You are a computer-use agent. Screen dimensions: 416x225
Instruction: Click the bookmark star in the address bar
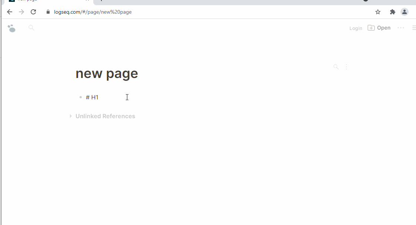pos(378,12)
